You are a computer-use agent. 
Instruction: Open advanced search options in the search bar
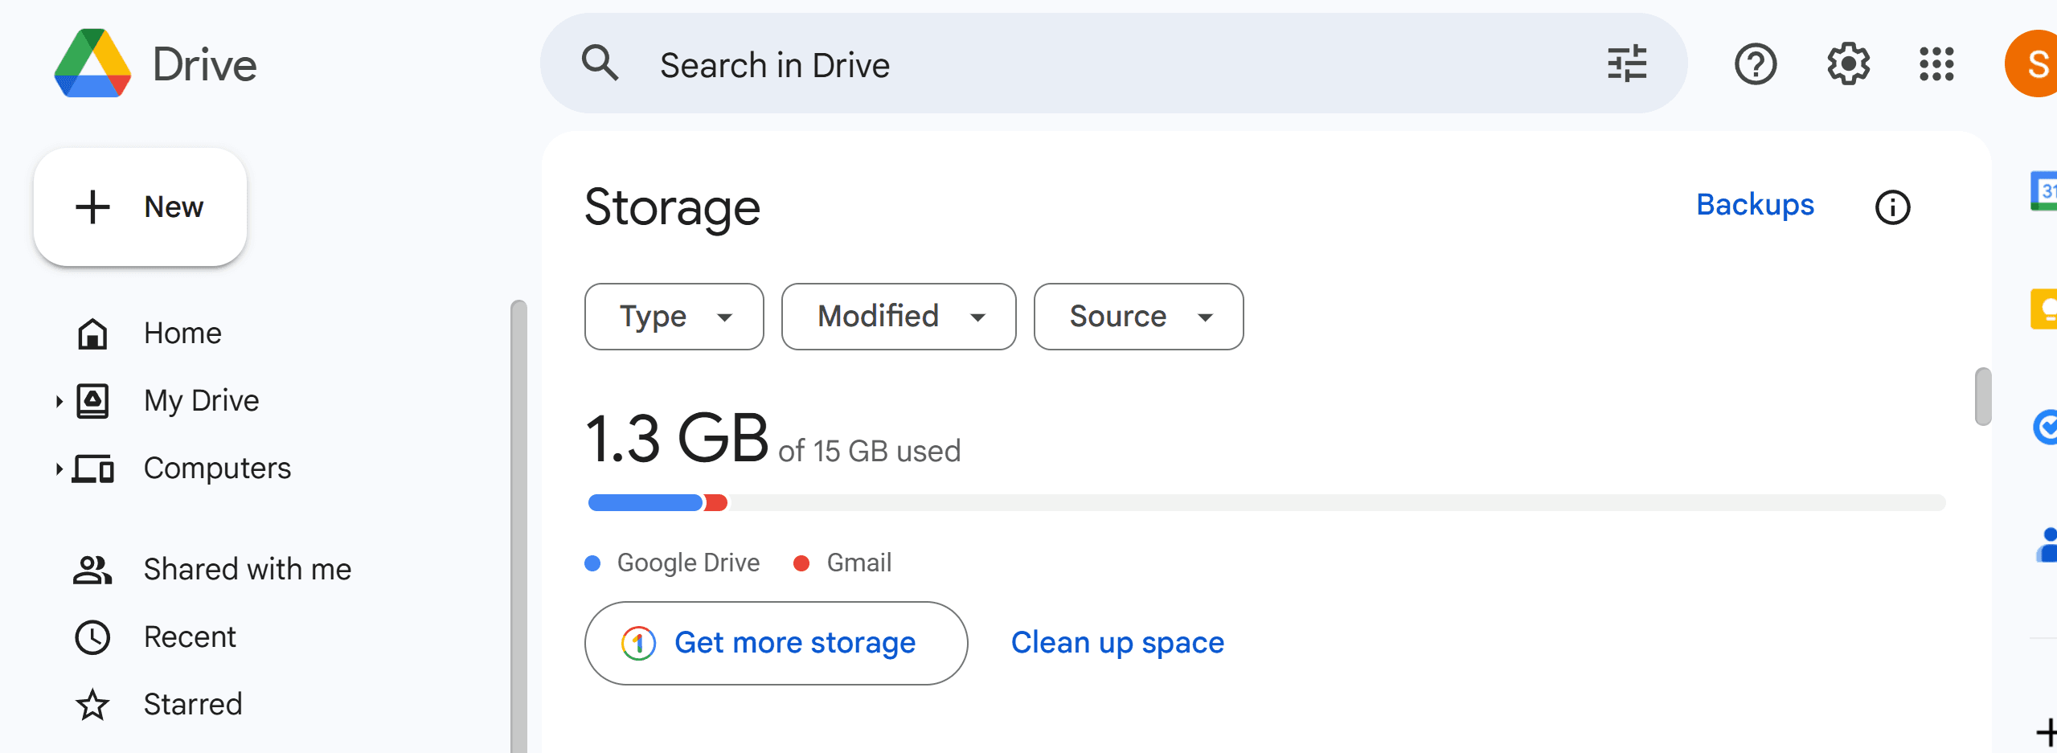pos(1626,63)
